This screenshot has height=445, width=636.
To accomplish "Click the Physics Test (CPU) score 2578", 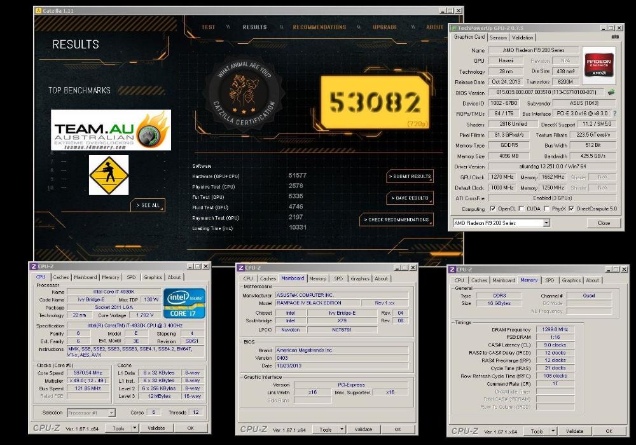I will tap(296, 186).
